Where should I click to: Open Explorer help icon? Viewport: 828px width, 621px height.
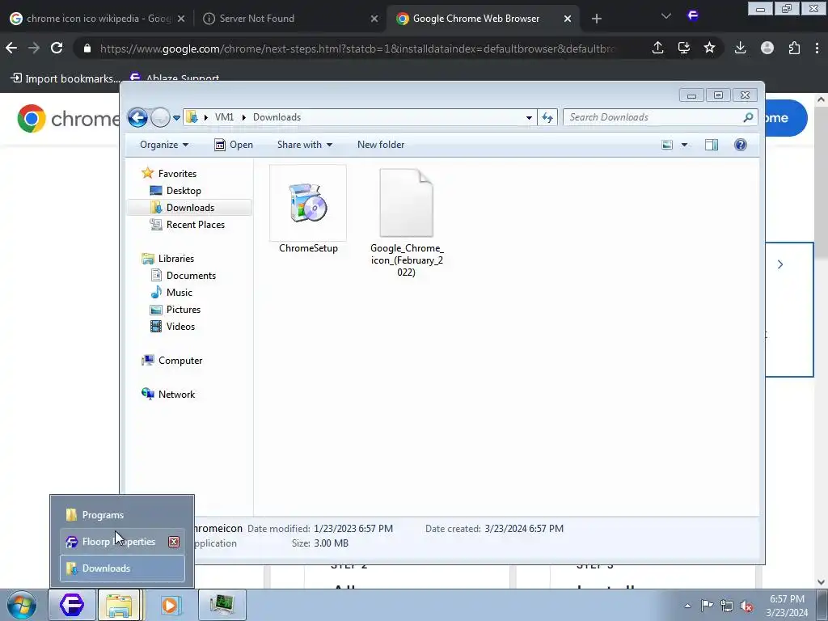(741, 145)
